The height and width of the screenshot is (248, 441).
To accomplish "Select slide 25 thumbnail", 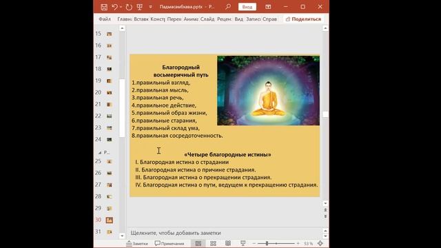I will tap(109, 162).
